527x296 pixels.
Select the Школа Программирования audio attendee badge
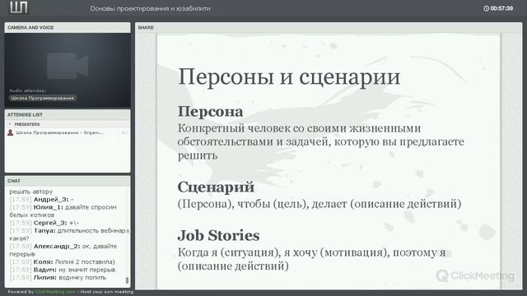[42, 98]
